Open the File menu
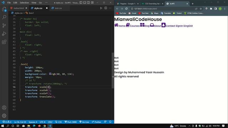 9,2
